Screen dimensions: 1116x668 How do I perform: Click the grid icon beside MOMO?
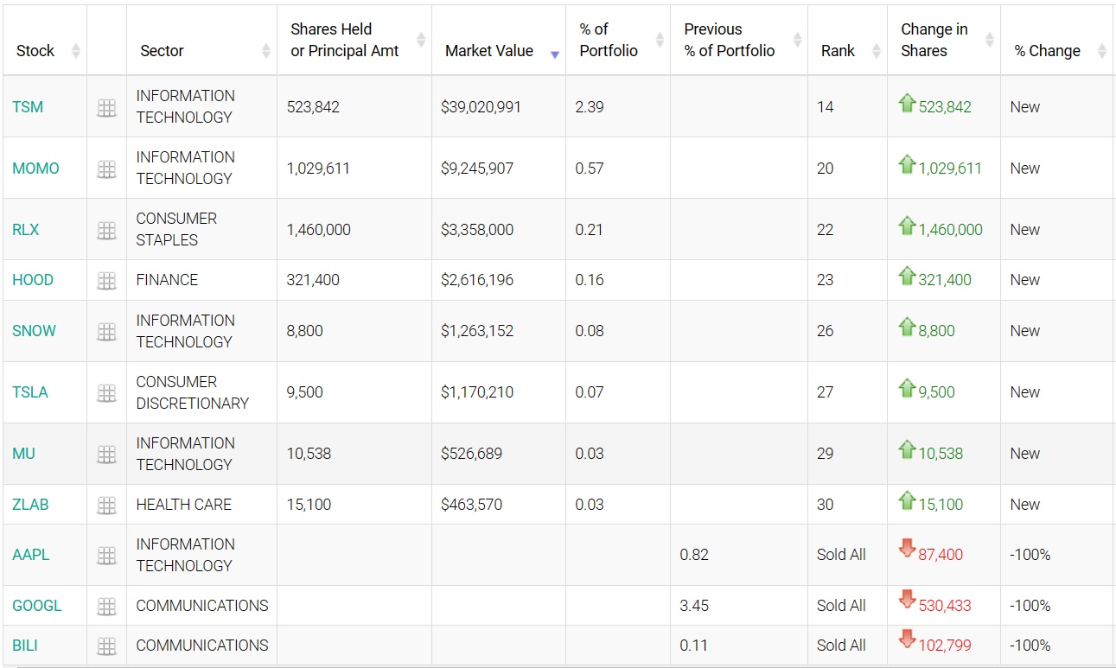pos(106,169)
